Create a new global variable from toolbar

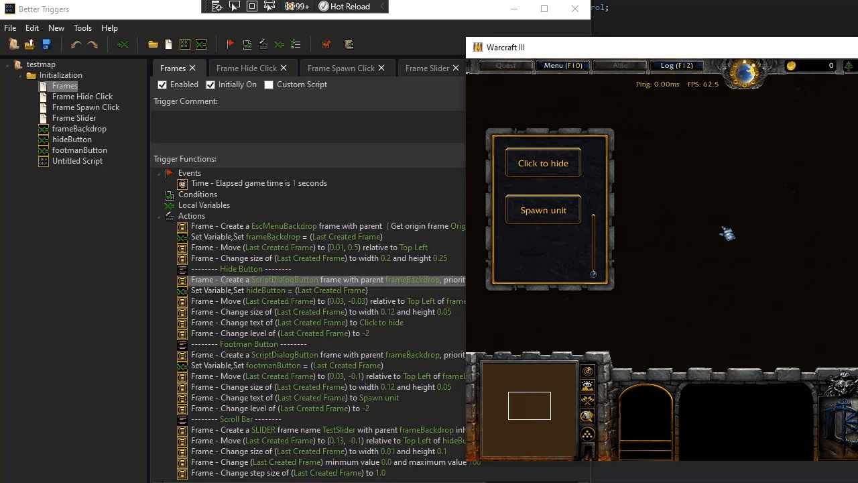(201, 44)
